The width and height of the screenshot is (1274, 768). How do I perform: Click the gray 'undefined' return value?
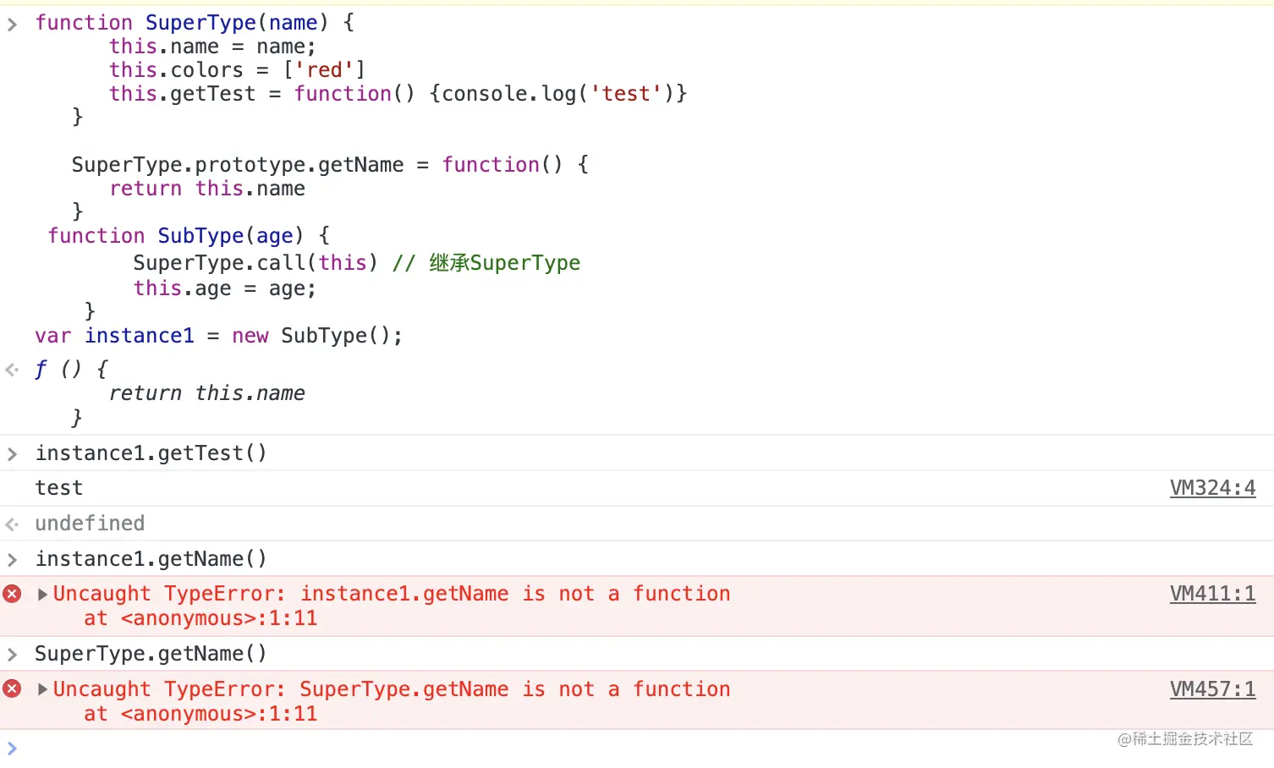pyautogui.click(x=90, y=524)
